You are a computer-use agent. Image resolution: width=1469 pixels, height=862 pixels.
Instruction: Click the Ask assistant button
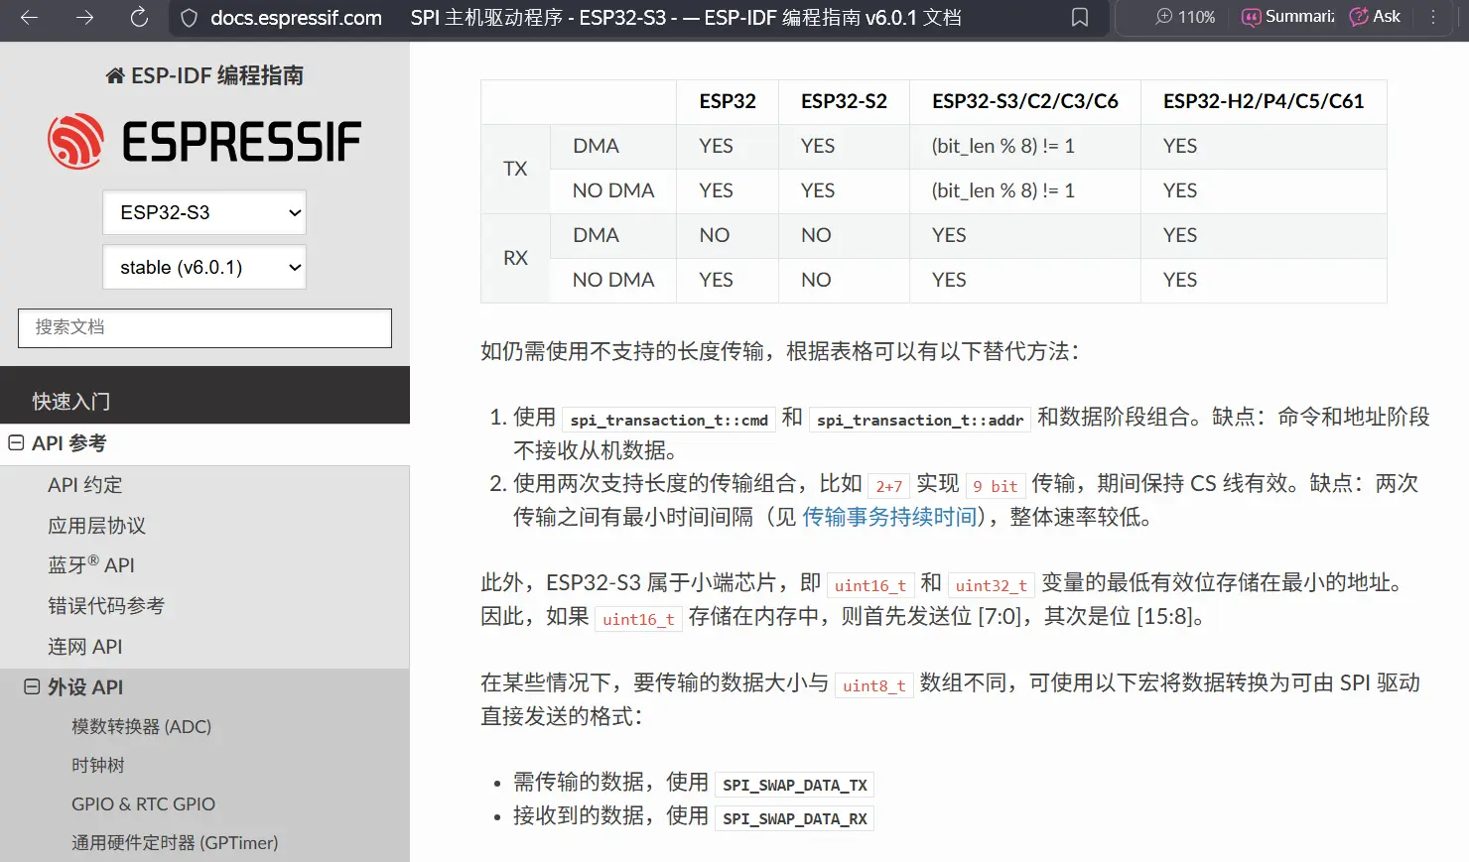pos(1375,17)
